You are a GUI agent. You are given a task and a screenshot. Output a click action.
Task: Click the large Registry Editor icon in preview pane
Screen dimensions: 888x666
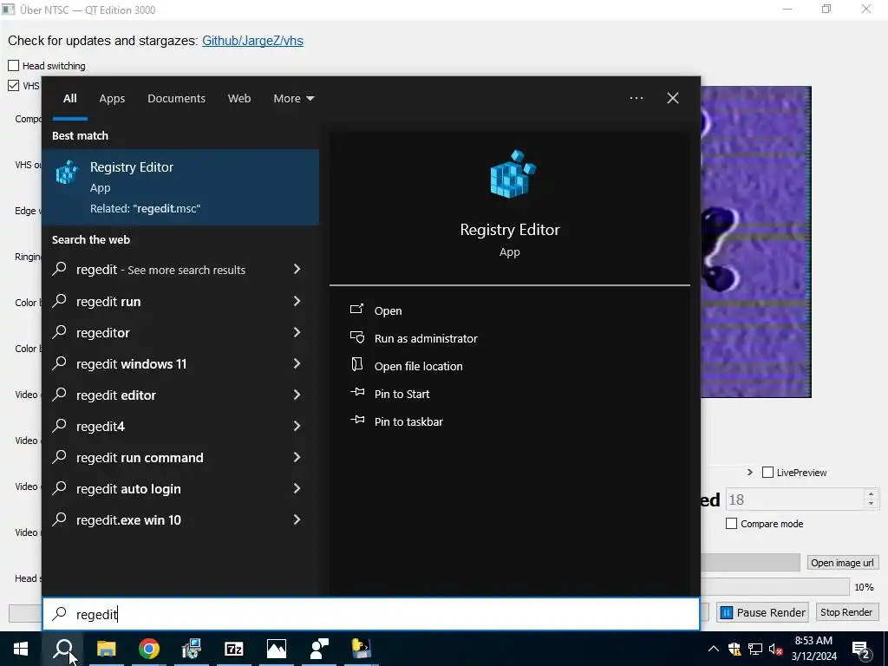512,174
